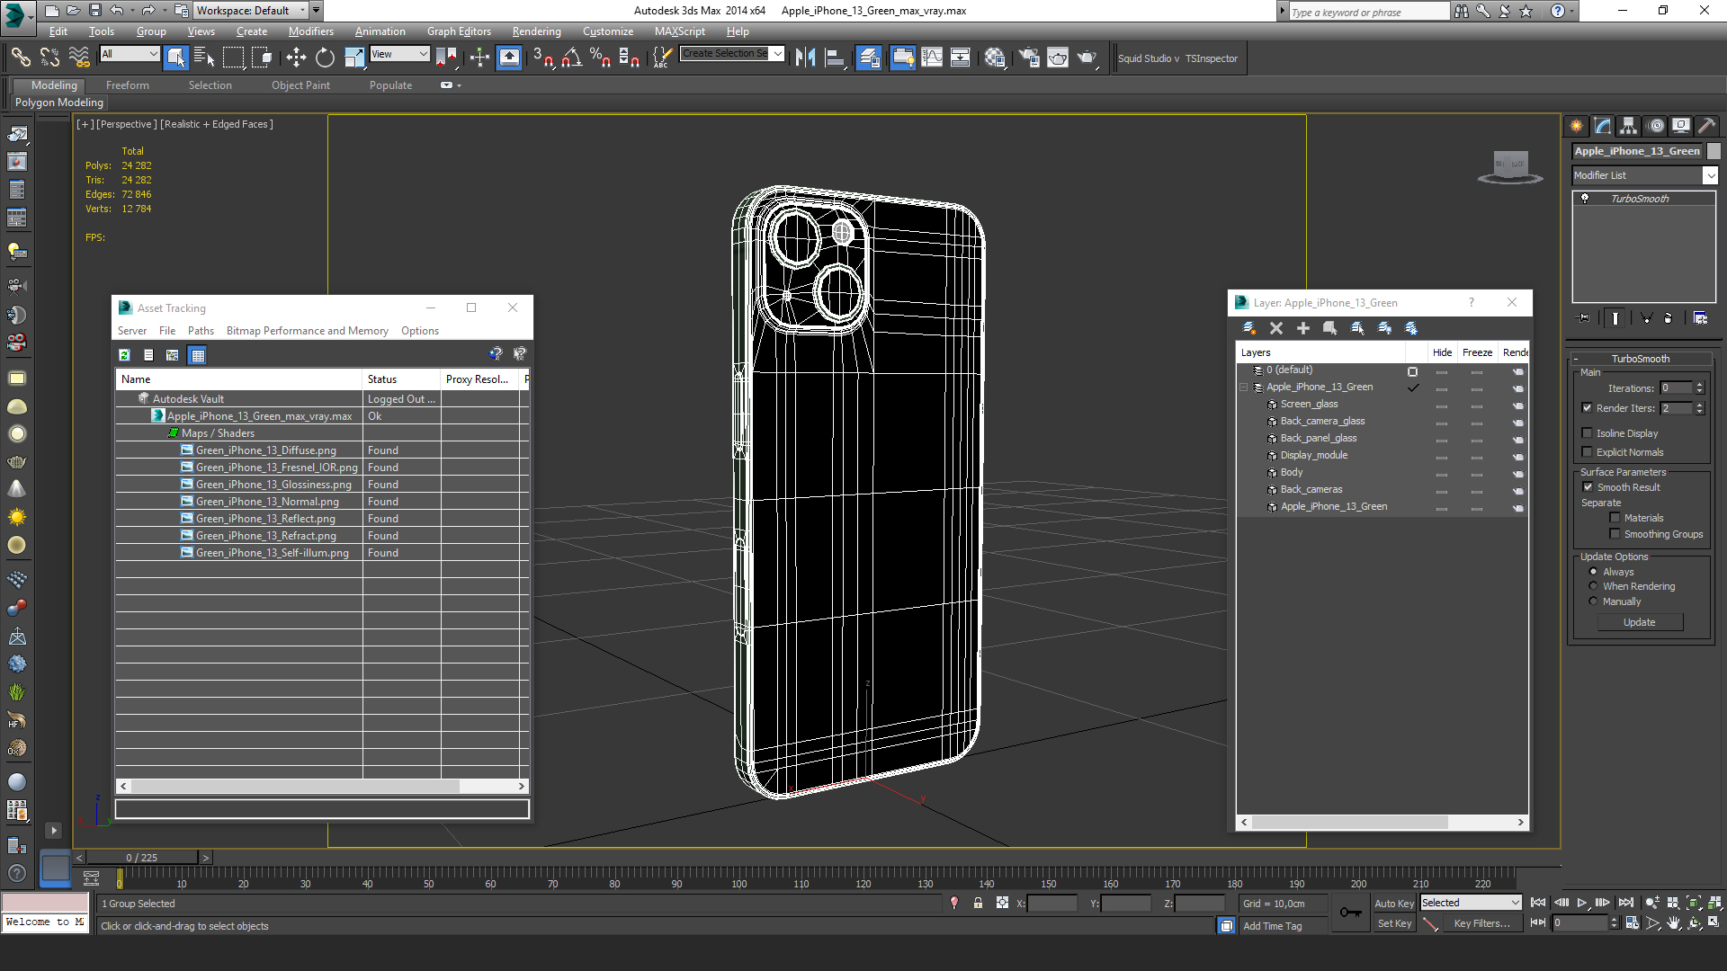
Task: Click the Mirror tool icon
Action: [805, 58]
